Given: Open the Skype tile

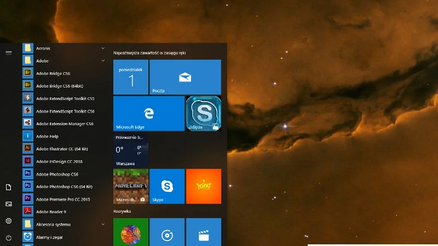Looking at the screenshot, I should (167, 186).
